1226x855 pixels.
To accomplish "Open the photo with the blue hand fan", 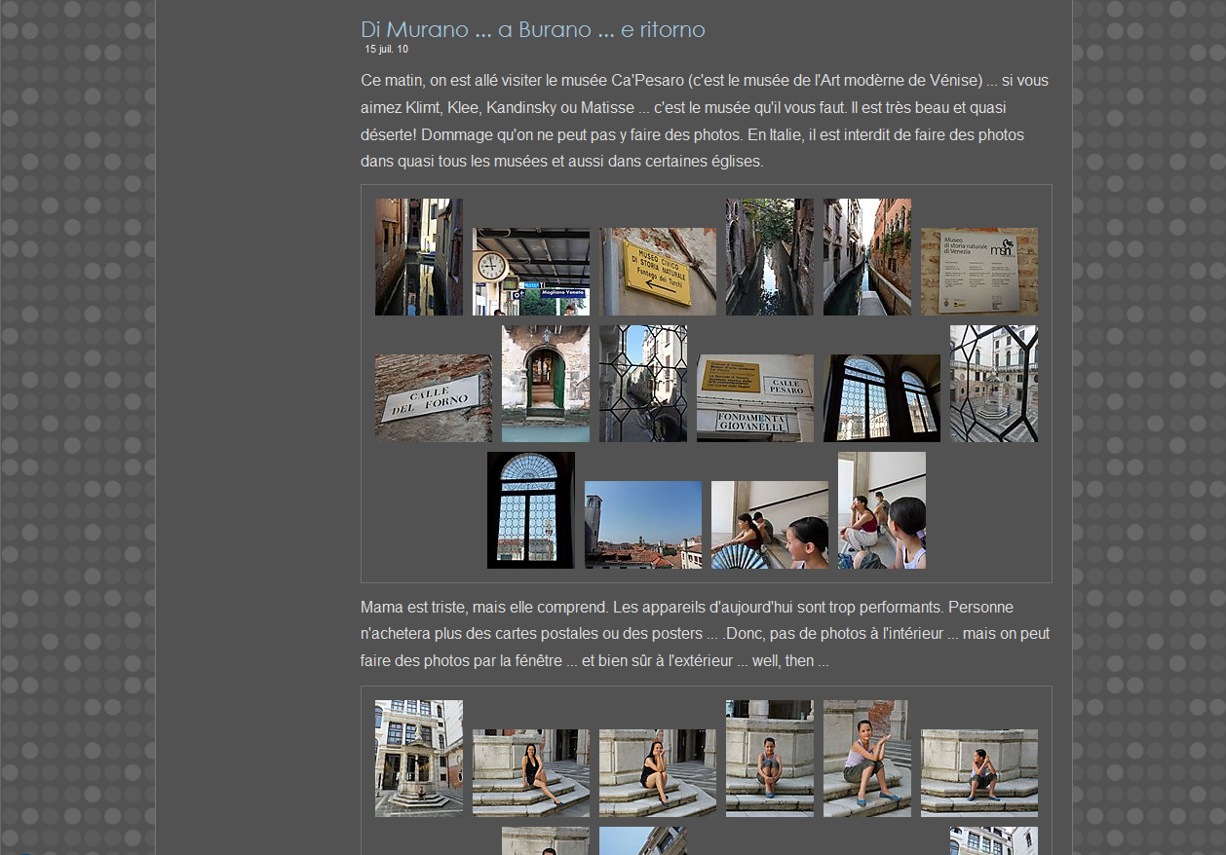I will [770, 525].
